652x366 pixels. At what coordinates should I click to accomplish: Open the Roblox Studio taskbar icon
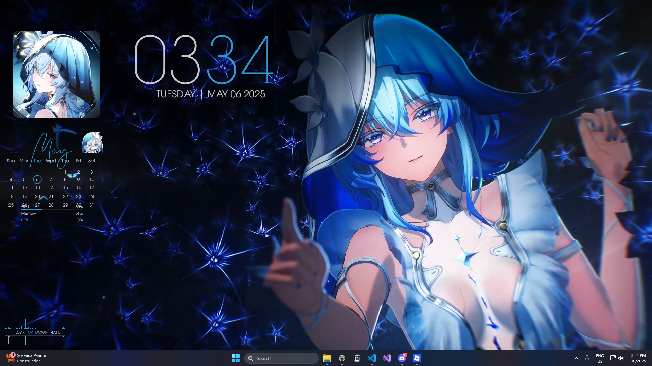pos(417,358)
